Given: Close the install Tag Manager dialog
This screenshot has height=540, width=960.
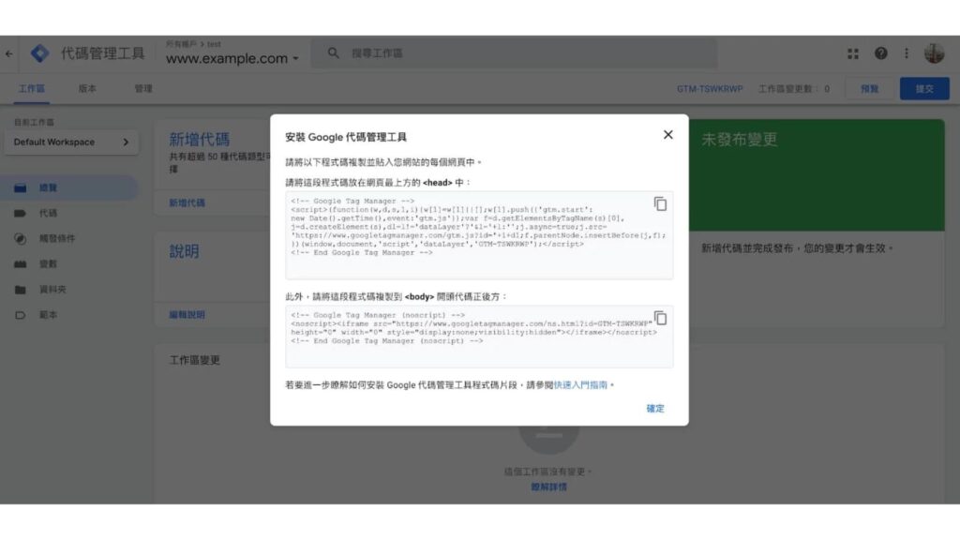Looking at the screenshot, I should [667, 135].
